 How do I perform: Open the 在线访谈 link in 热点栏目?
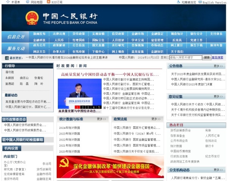[211, 141]
